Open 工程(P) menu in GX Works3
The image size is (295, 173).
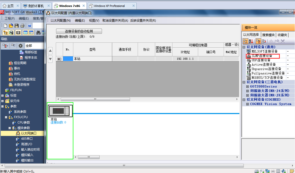coord(10,19)
